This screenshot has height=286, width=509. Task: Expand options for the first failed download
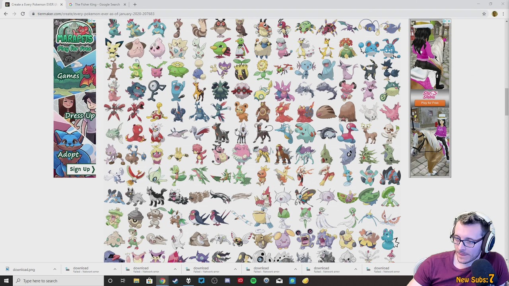click(115, 269)
